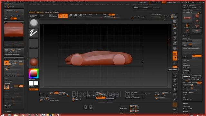
Task: Open the Transform menu
Action: click(129, 5)
